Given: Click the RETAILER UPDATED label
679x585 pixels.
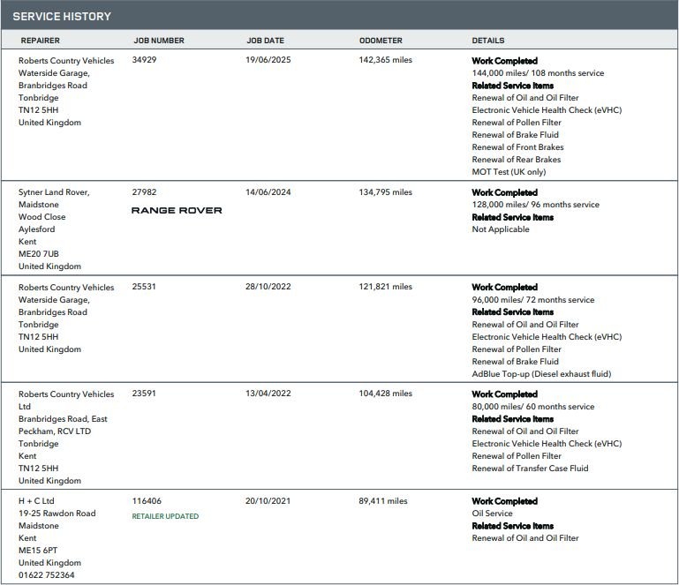Looking at the screenshot, I should coord(165,516).
